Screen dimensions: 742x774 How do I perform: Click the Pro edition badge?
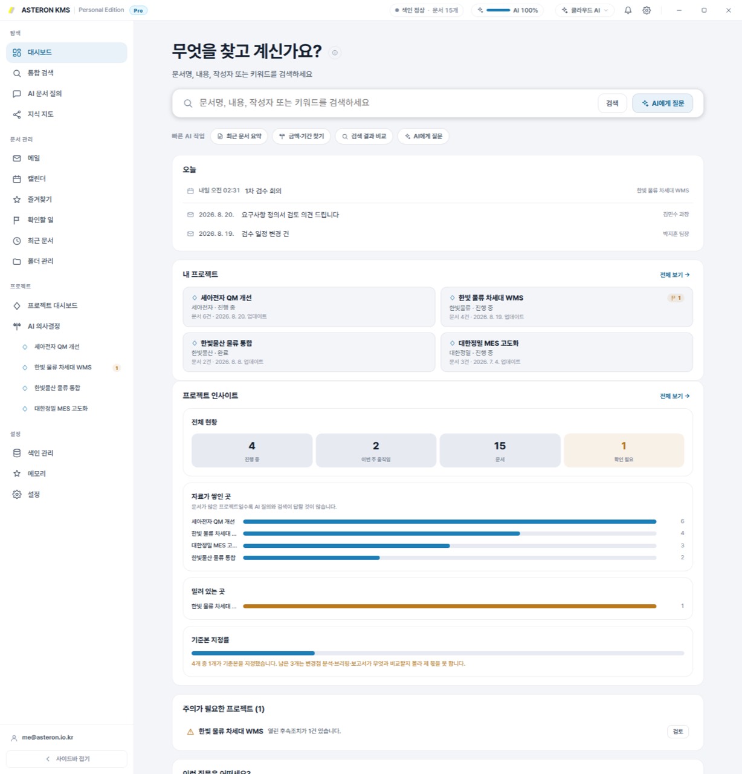[138, 10]
